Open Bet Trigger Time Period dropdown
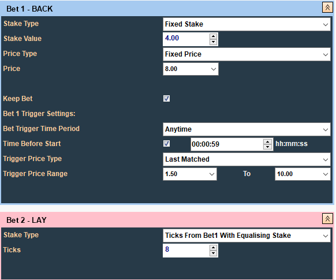The height and width of the screenshot is (280, 336). pos(247,129)
